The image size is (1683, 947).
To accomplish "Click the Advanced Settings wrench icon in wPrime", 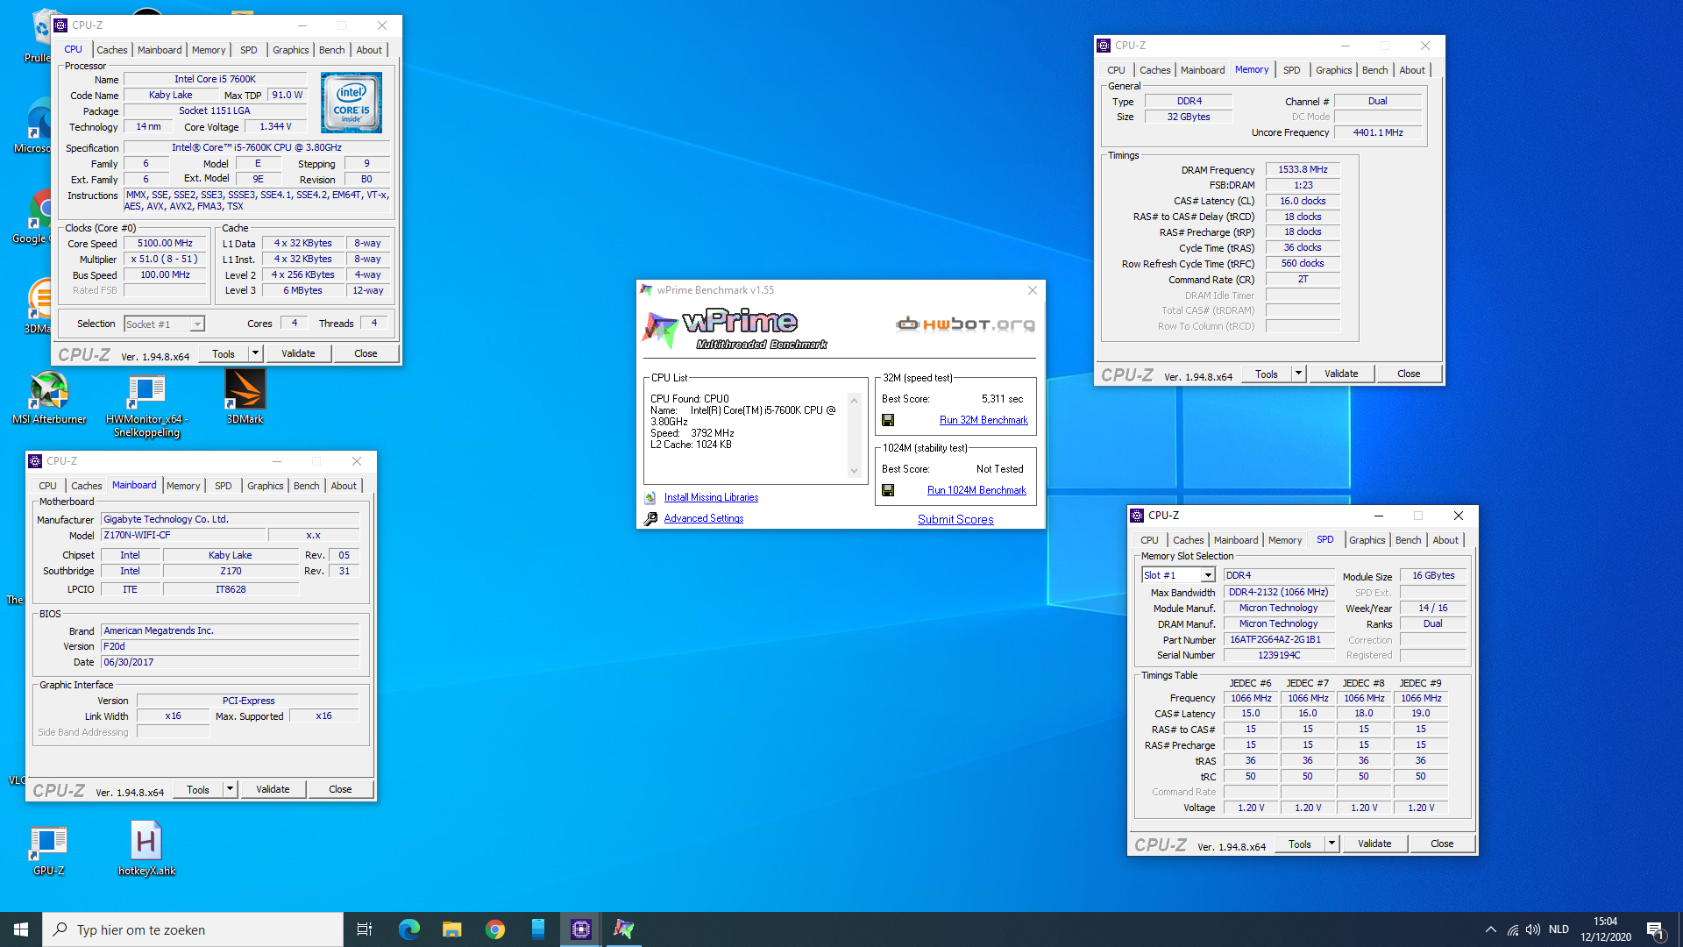I will 650,518.
